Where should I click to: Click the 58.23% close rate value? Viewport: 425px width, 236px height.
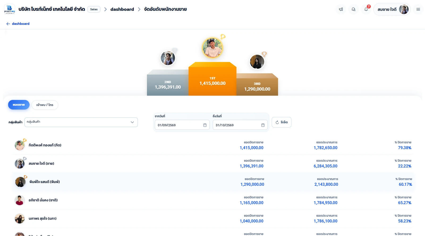tap(405, 221)
